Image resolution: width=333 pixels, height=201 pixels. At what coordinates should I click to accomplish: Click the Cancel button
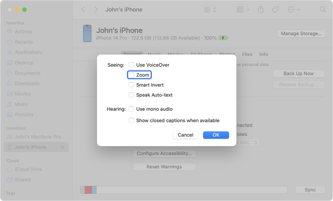click(x=186, y=135)
